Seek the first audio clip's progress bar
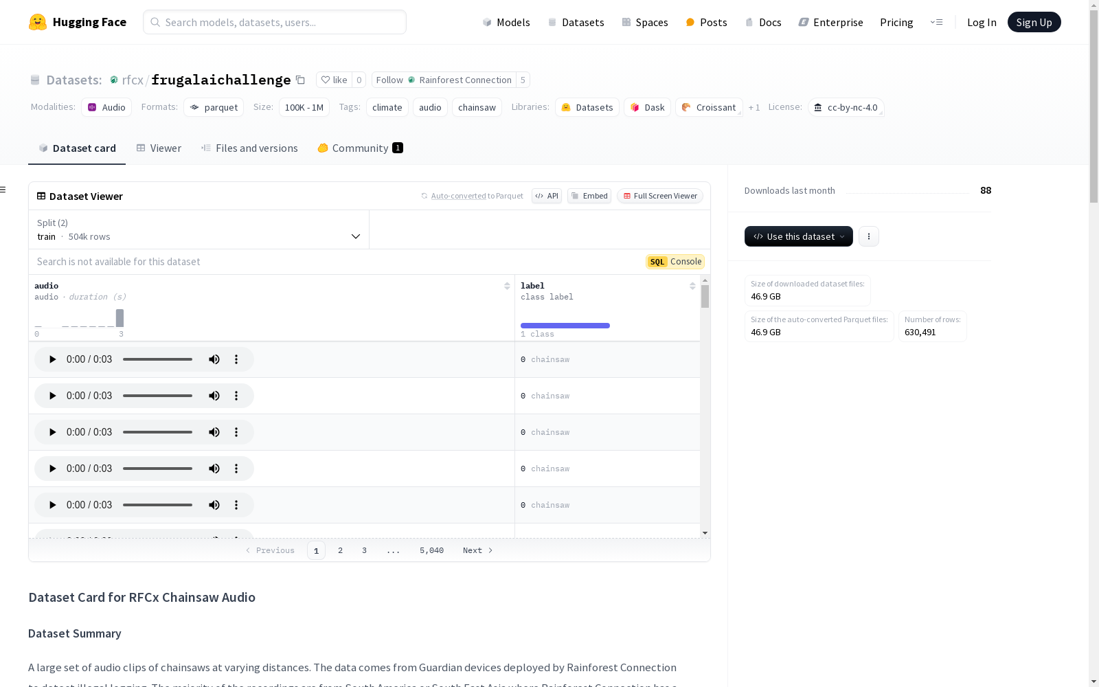Image resolution: width=1099 pixels, height=687 pixels. coord(158,359)
